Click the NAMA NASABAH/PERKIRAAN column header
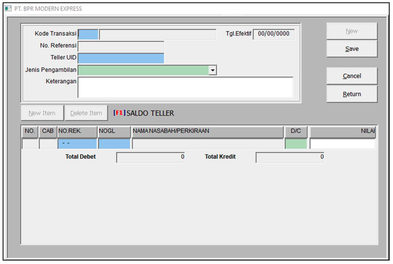The width and height of the screenshot is (393, 264). pos(207,132)
